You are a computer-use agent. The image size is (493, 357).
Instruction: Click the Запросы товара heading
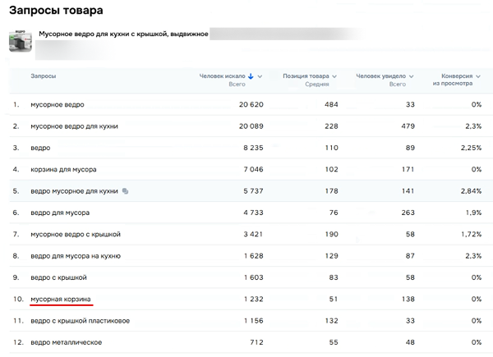(x=57, y=11)
